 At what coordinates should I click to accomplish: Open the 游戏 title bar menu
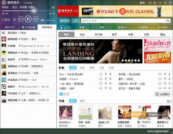coord(142,3)
